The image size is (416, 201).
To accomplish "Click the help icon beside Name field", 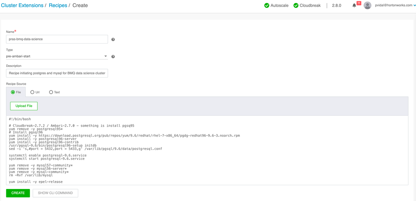I will tap(113, 39).
